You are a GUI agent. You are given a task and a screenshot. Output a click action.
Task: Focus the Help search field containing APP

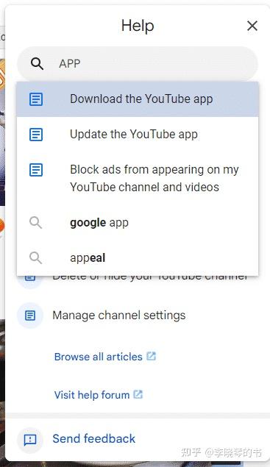[x=138, y=63]
